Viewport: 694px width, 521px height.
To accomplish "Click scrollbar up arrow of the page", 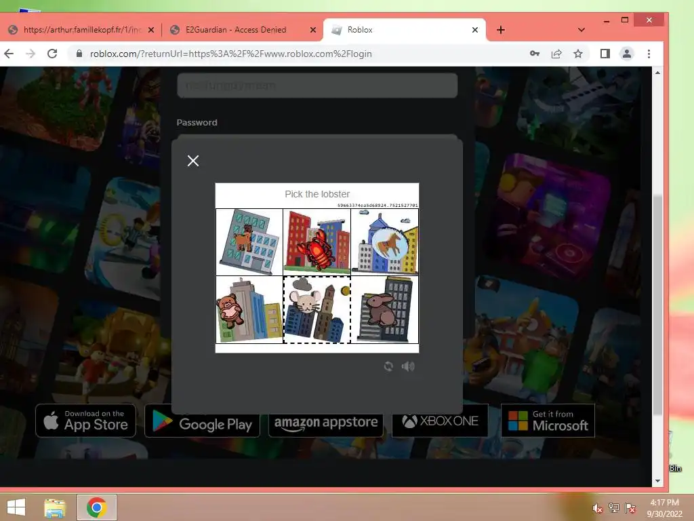I will pos(657,72).
